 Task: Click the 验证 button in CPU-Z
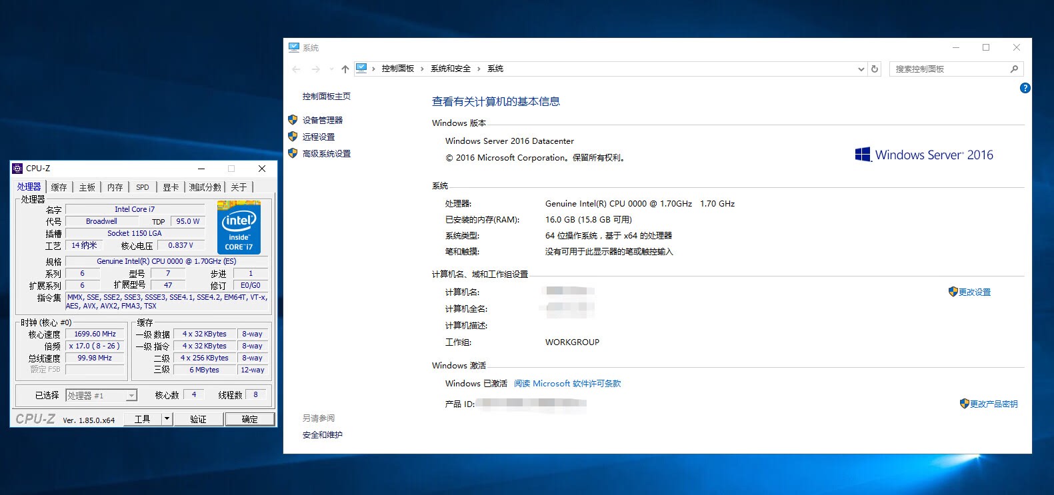198,419
